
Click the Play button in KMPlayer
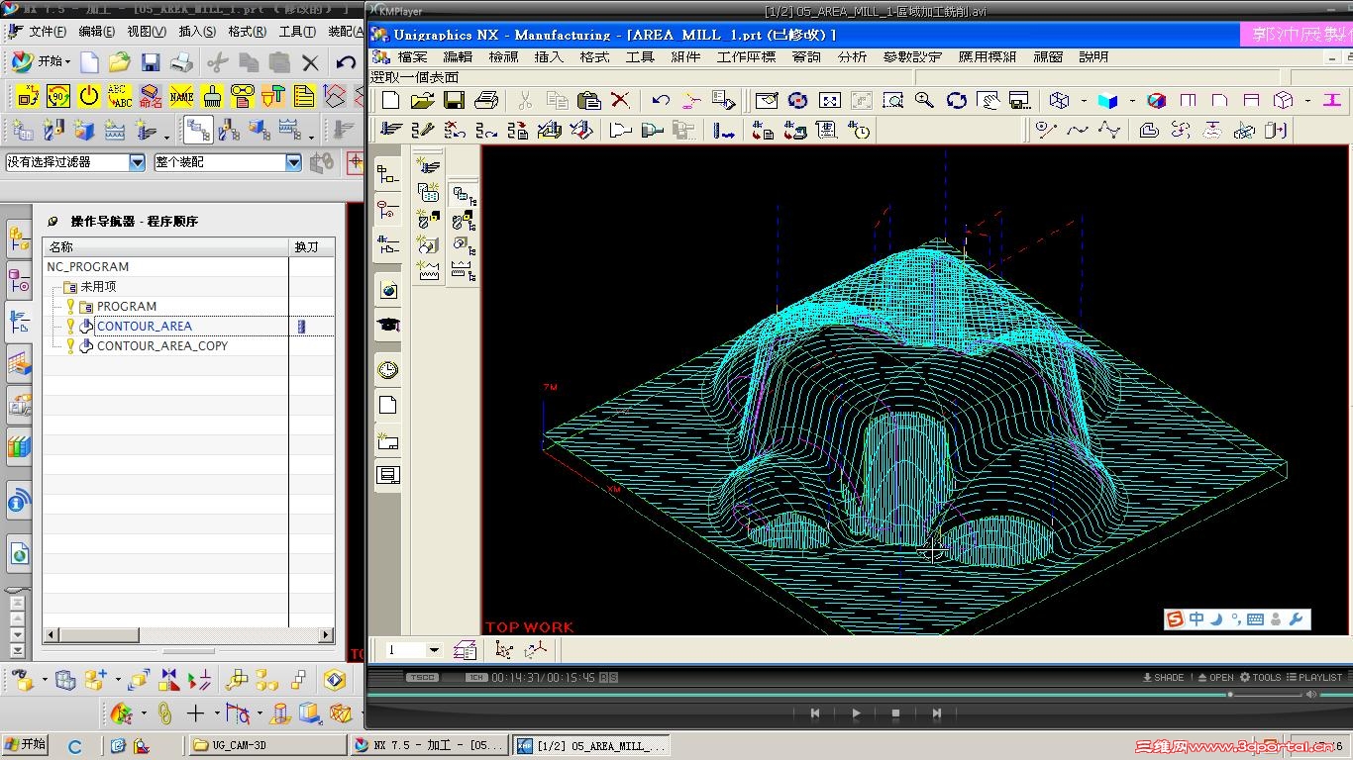click(x=856, y=712)
